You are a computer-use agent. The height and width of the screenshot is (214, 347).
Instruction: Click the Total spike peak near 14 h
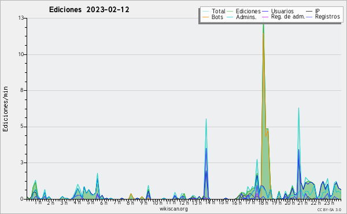coord(206,120)
